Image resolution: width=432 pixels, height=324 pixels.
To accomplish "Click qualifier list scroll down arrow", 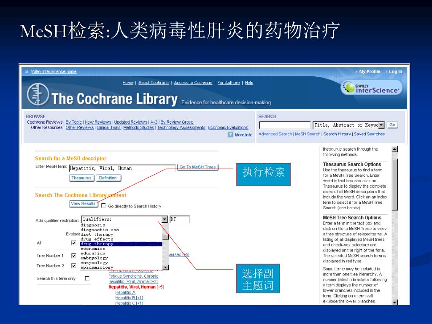I will tap(165, 267).
